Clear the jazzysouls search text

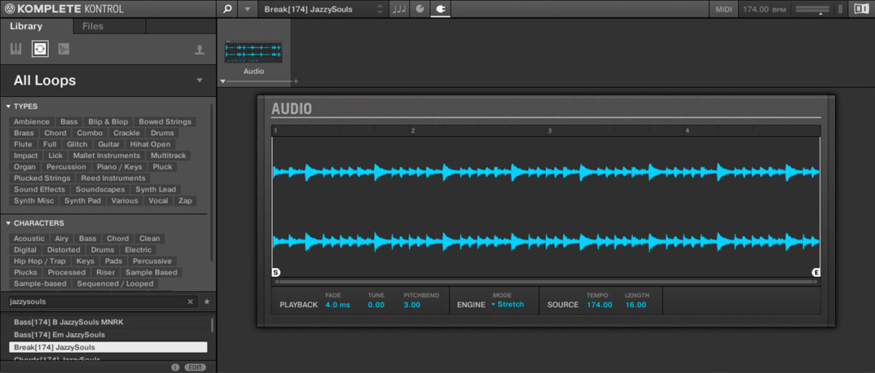(x=191, y=301)
